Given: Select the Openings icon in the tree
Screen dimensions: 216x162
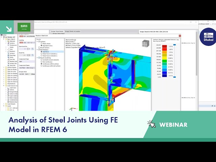Looking at the screenshot, I should (x=8, y=55).
